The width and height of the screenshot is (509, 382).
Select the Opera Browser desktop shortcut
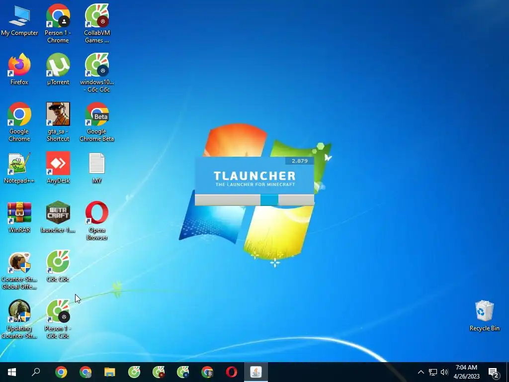coord(97,221)
